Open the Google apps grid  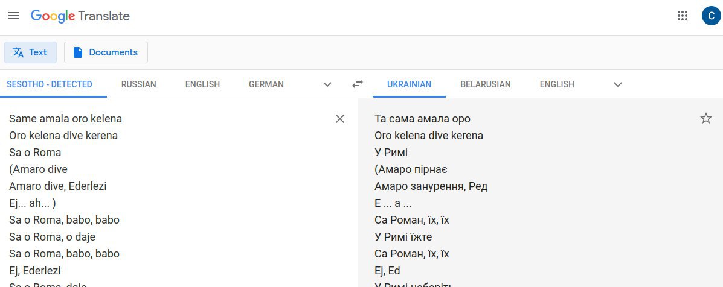coord(683,16)
